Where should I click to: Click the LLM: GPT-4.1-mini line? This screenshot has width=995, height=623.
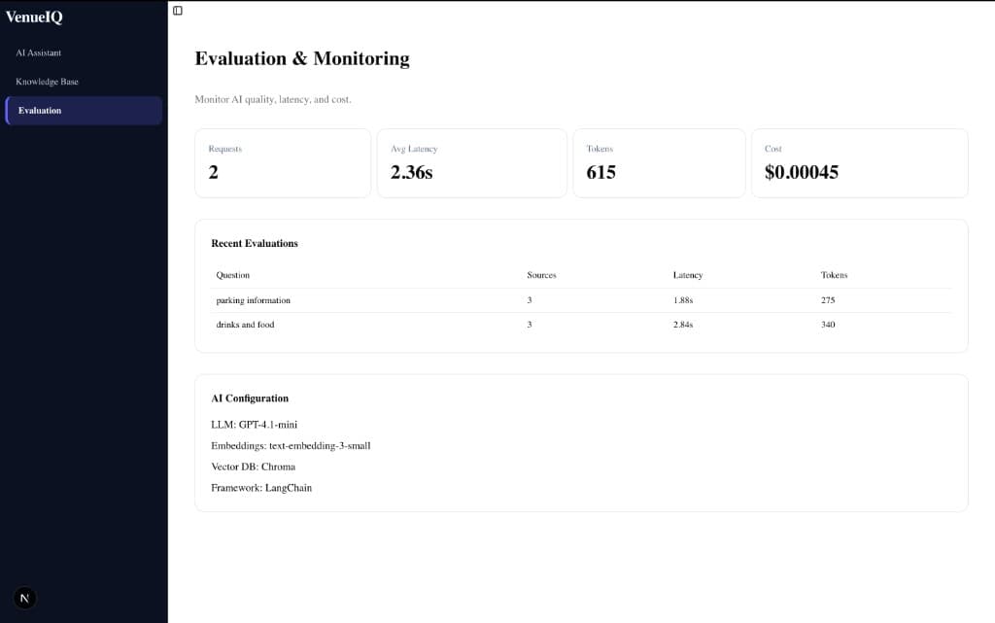coord(254,425)
